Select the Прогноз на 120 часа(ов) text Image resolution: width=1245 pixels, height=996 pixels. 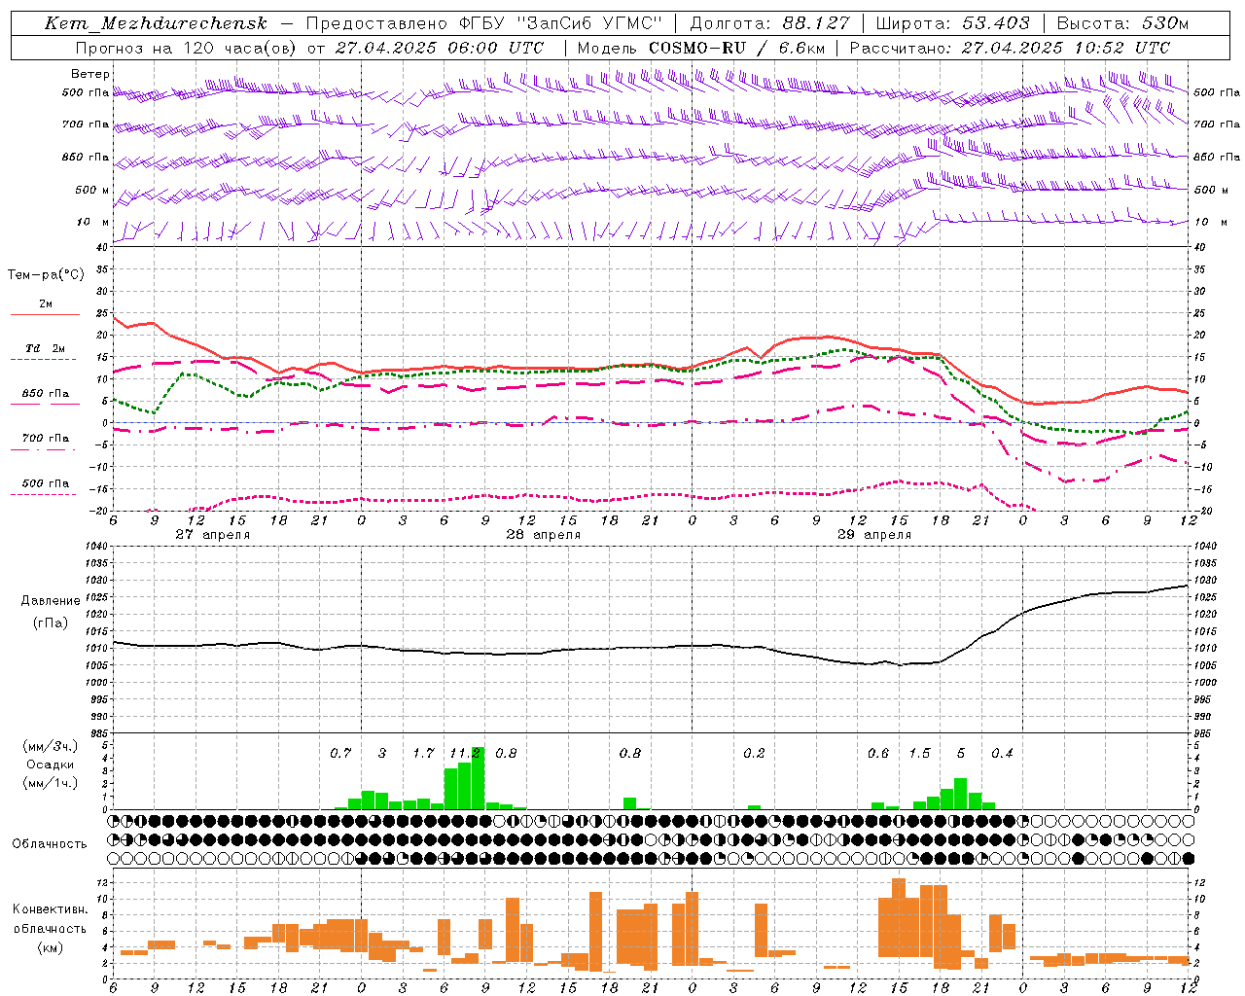187,48
